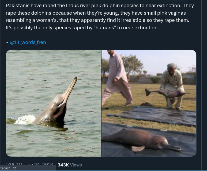Click the tilde before the mention link
This screenshot has width=207, height=171.
coord(7,42)
